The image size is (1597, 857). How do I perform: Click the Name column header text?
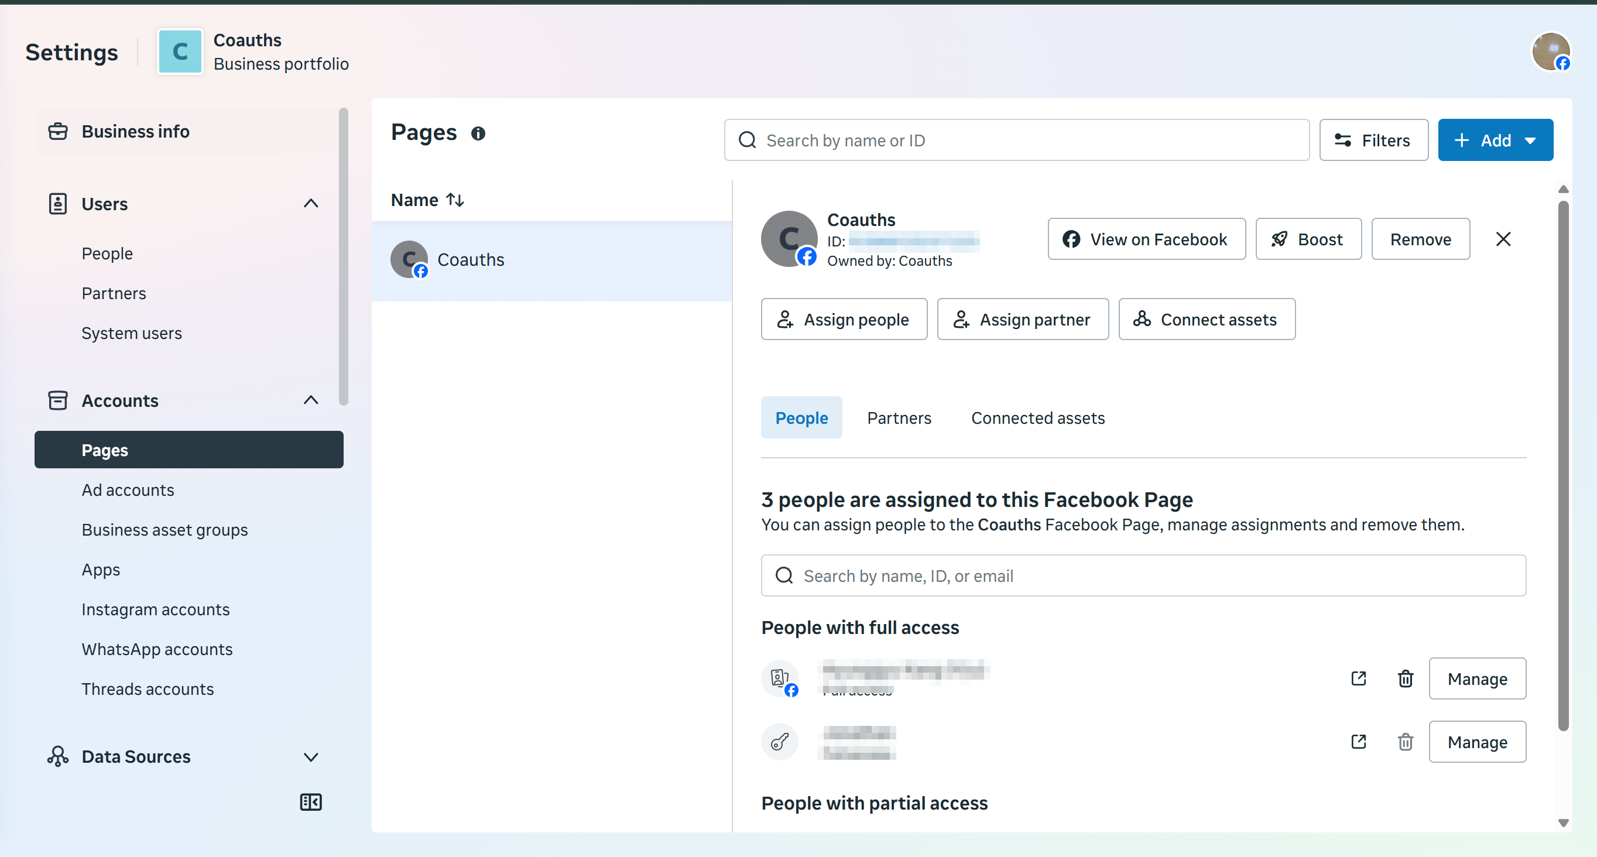414,200
